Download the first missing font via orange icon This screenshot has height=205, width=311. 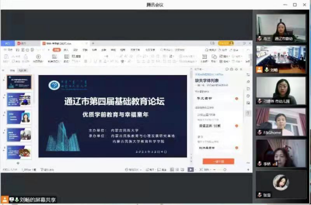point(236,99)
